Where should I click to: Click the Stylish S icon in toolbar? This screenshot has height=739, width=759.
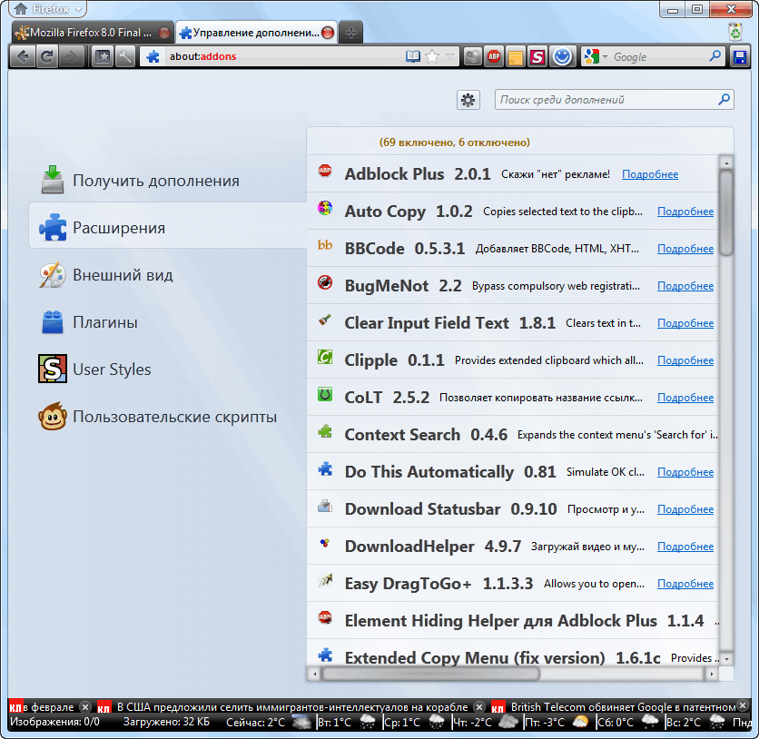[x=537, y=56]
